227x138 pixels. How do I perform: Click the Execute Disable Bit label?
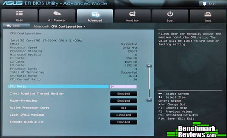pyautogui.click(x=27, y=122)
